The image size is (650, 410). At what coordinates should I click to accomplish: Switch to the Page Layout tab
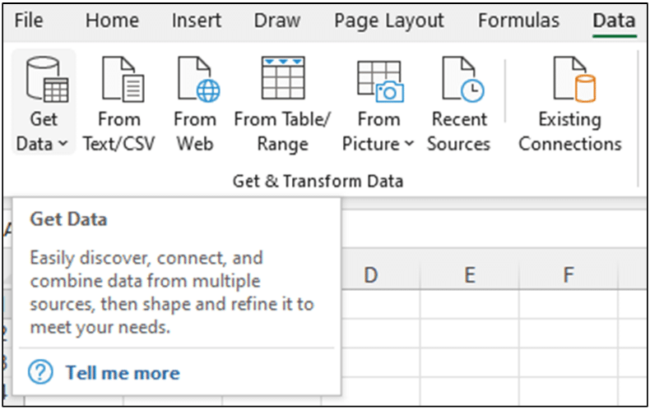tap(389, 21)
